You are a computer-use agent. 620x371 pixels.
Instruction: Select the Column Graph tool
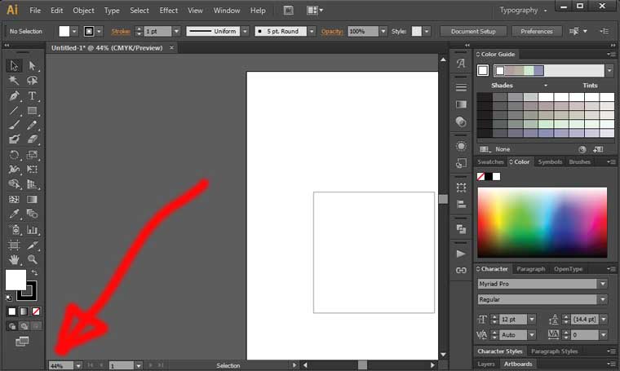pos(32,230)
